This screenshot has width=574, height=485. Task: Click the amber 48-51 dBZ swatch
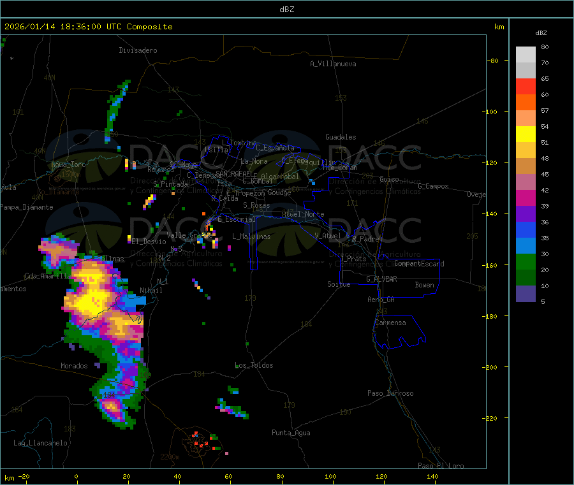pos(526,150)
